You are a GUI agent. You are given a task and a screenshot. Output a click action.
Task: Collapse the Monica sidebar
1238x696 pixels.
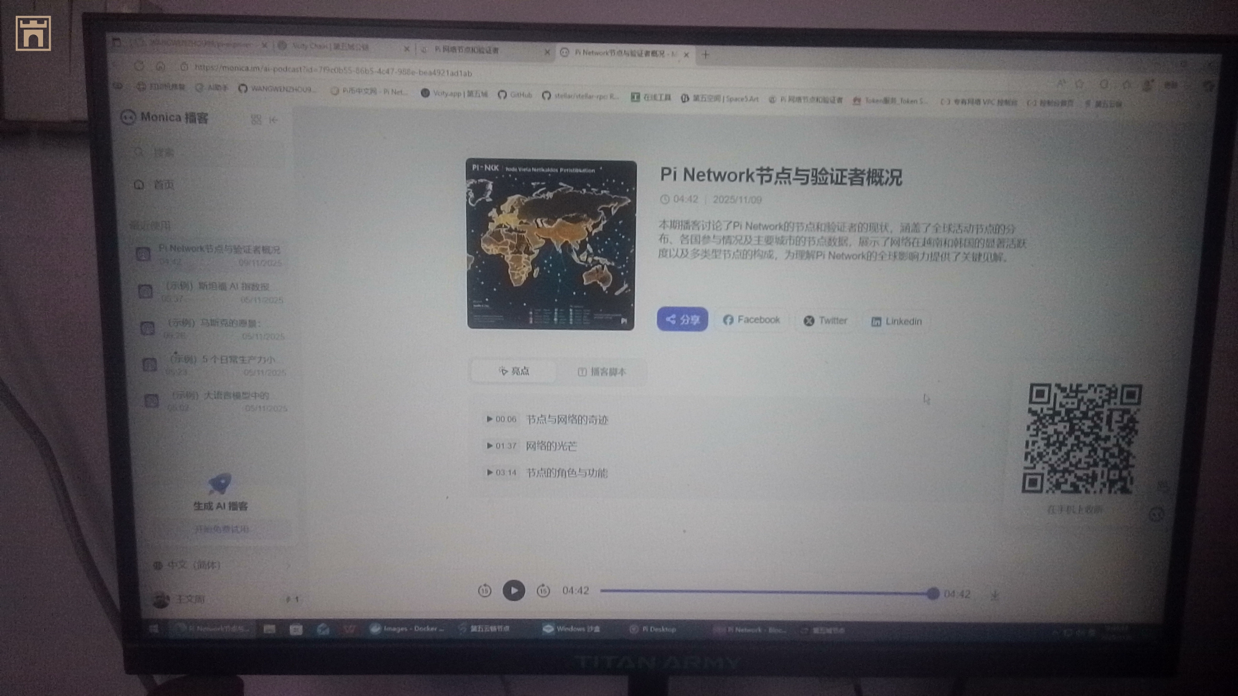(x=274, y=120)
